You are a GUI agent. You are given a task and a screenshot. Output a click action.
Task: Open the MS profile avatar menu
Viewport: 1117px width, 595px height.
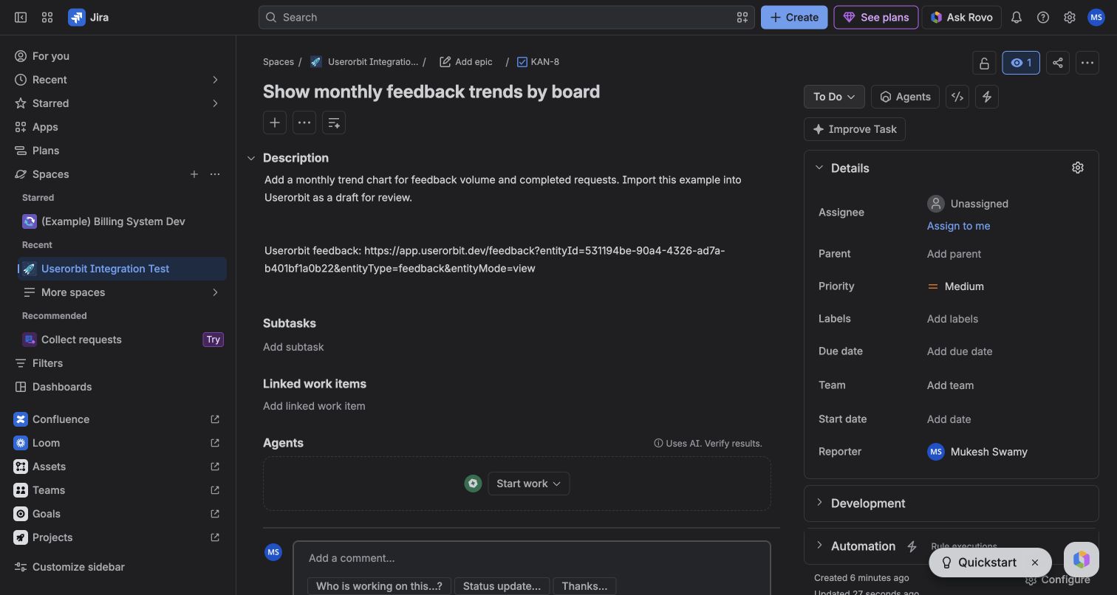pos(1096,17)
